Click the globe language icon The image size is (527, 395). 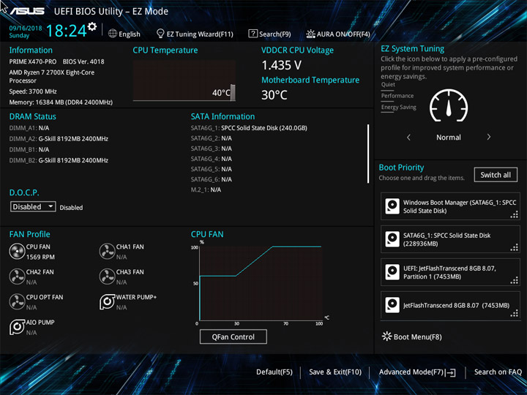click(113, 34)
